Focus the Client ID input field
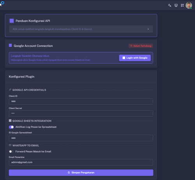This screenshot has width=195, height=180. 81,101
